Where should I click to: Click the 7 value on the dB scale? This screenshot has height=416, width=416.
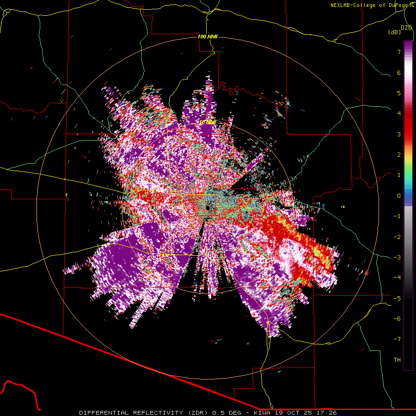(399, 52)
